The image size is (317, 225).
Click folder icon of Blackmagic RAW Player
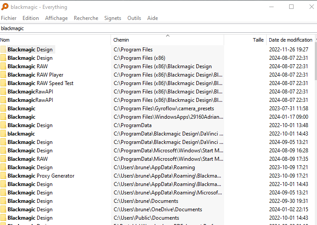(x=3, y=75)
